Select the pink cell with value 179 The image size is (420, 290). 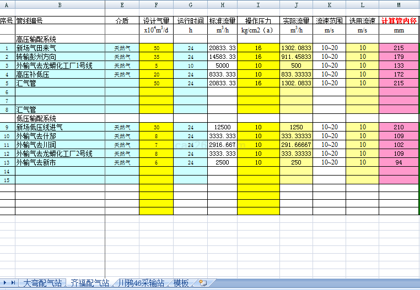coord(399,57)
